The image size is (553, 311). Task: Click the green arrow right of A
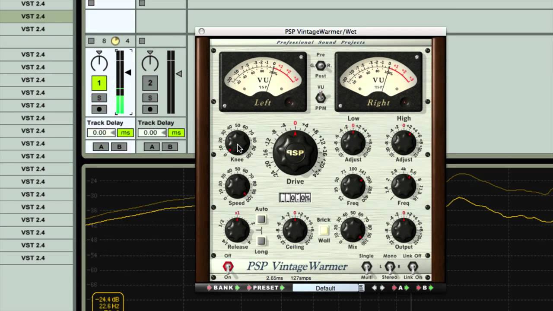click(407, 288)
